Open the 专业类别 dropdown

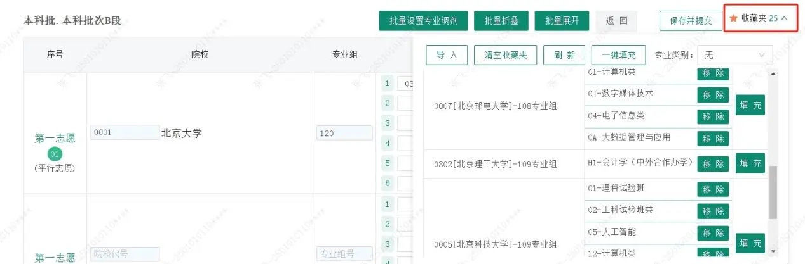point(734,55)
